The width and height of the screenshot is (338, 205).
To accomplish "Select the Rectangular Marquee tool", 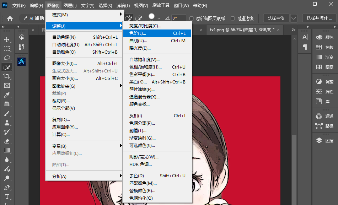I will [x=7, y=49].
